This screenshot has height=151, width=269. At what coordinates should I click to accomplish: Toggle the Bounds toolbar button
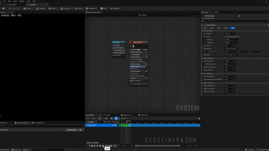(x=52, y=8)
